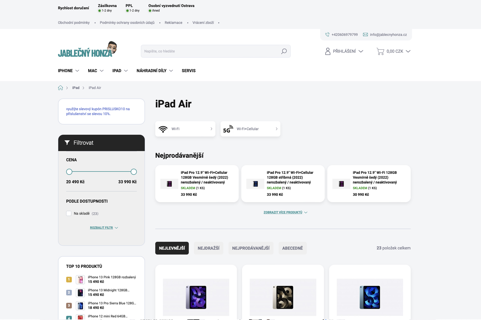Click the Wi-Fi signal icon
The image size is (481, 320).
[x=163, y=129]
